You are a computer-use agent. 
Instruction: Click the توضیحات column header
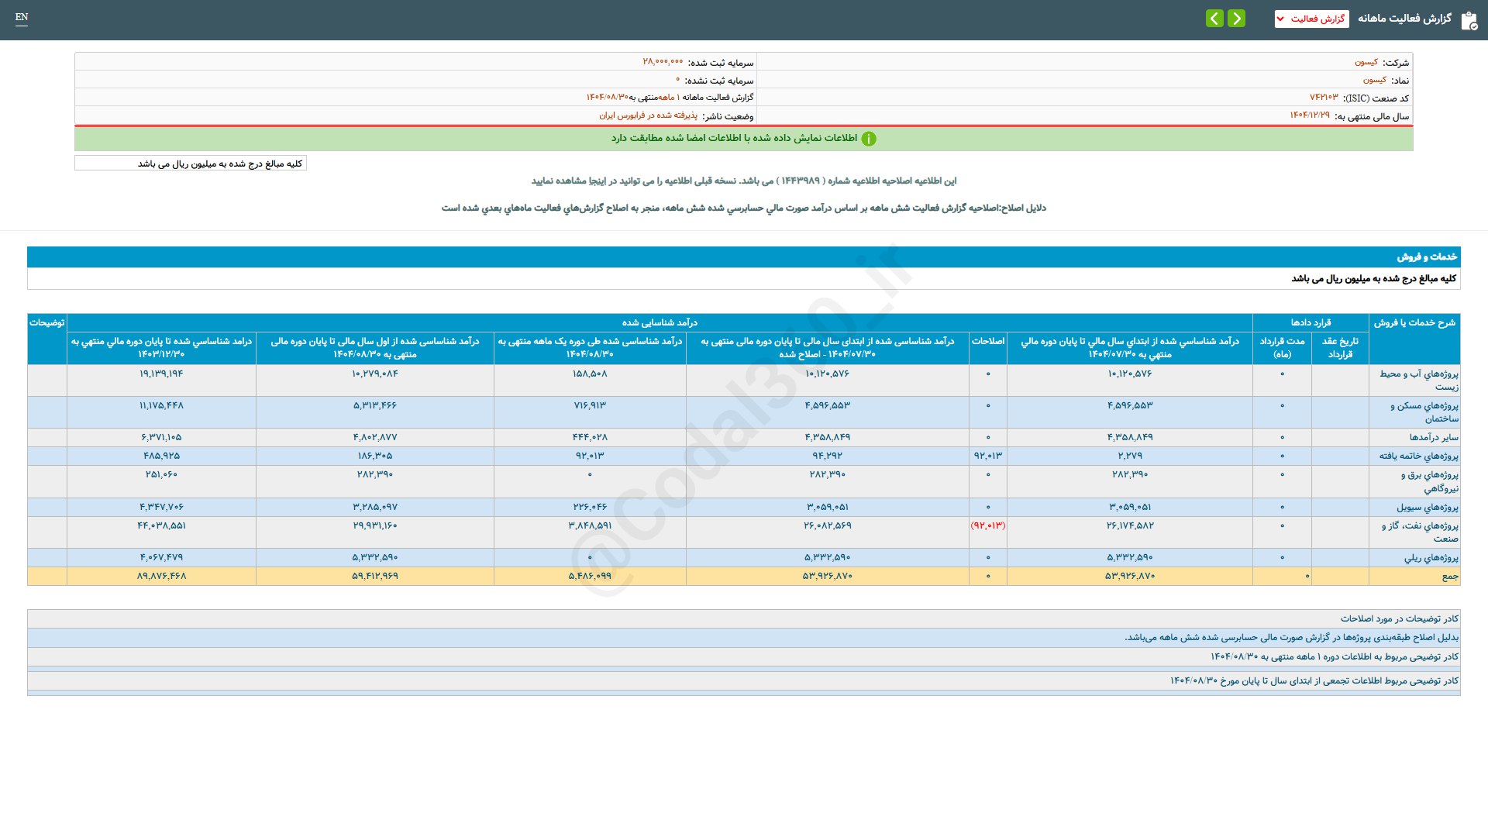point(47,322)
